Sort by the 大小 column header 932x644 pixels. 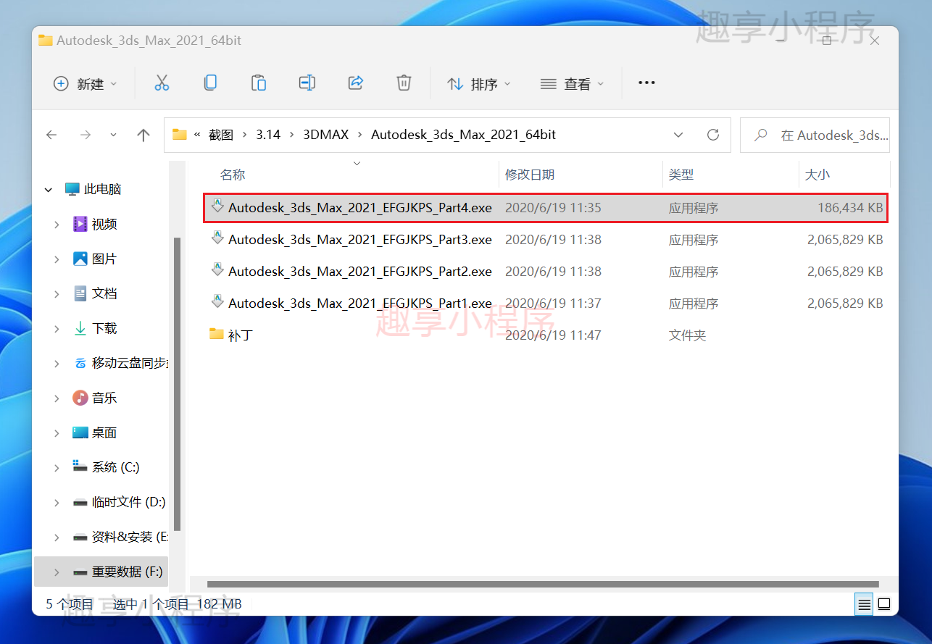pyautogui.click(x=817, y=175)
